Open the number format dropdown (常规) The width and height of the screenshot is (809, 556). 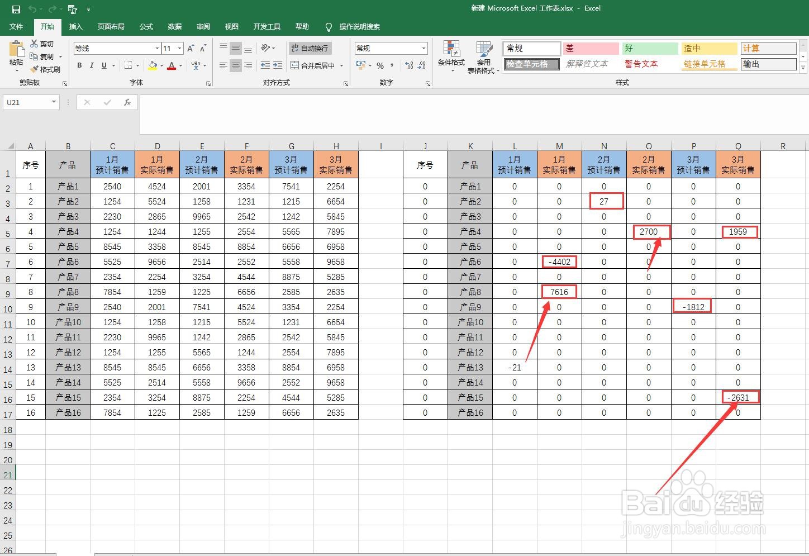point(424,48)
